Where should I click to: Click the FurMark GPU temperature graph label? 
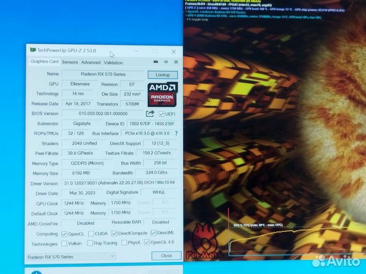(x=258, y=225)
